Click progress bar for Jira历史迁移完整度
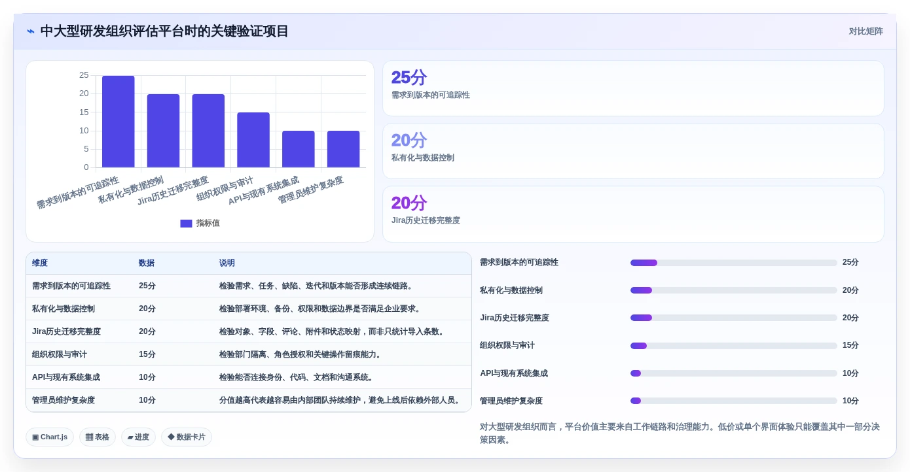The height and width of the screenshot is (472, 910). pos(734,318)
